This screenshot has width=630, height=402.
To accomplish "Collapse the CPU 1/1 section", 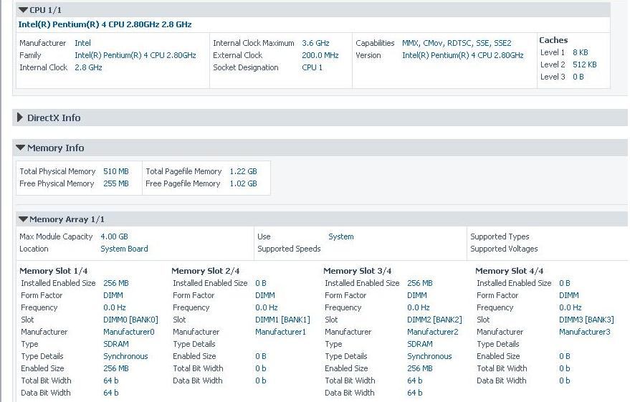I will pos(24,9).
